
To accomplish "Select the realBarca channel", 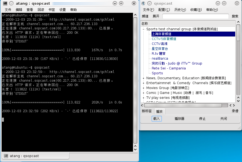I will (x=160, y=59).
